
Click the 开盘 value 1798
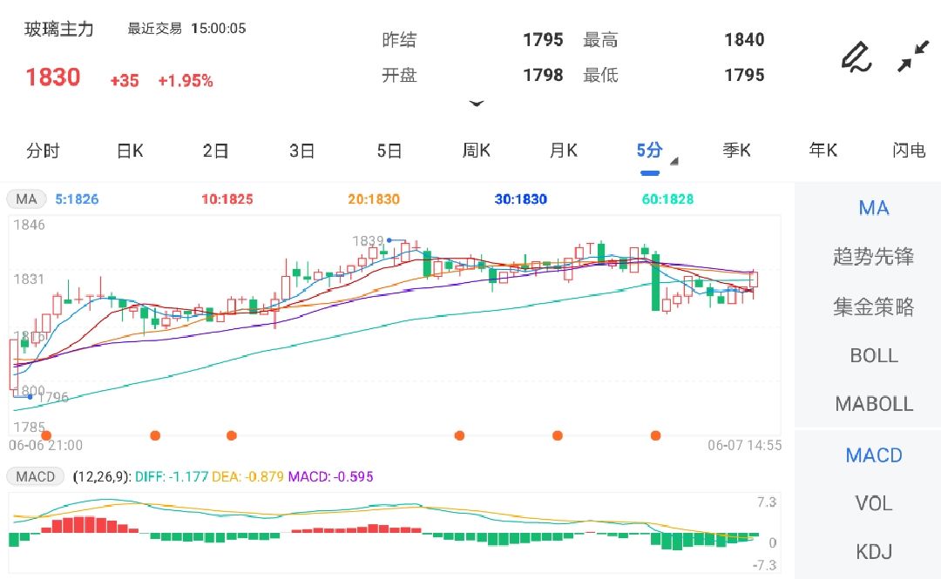pos(543,75)
